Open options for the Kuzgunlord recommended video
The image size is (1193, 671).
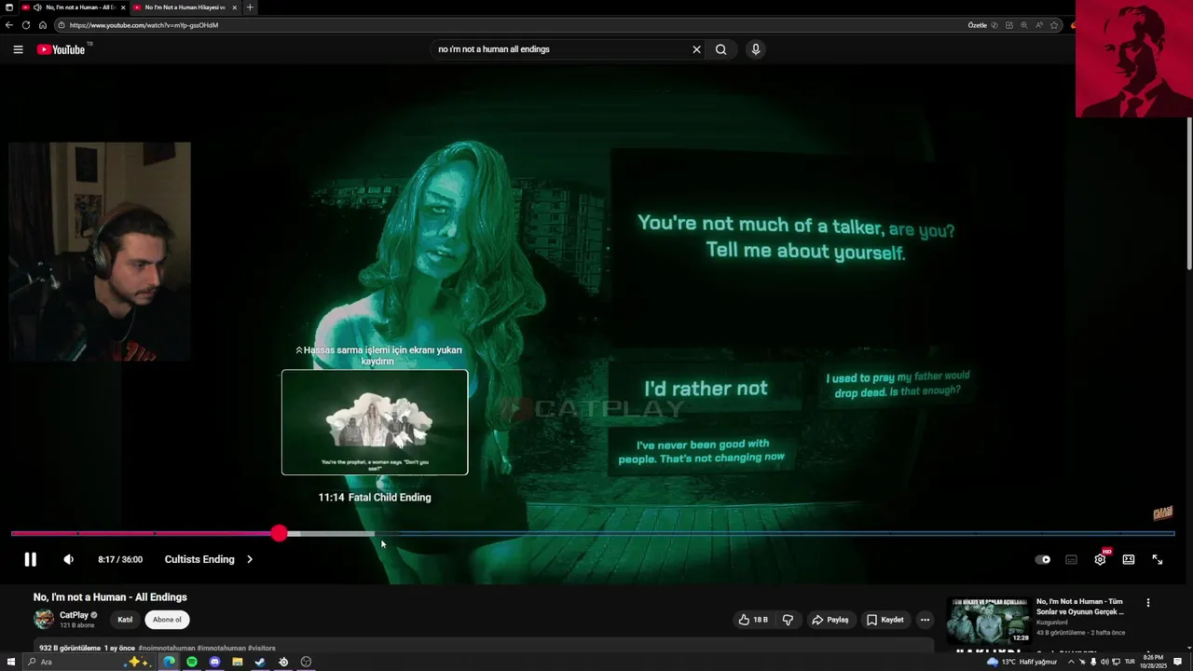(x=1148, y=603)
